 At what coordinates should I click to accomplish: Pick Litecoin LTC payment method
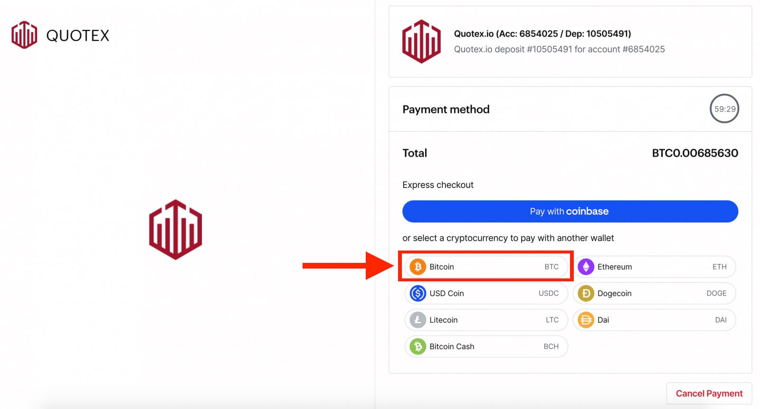486,320
